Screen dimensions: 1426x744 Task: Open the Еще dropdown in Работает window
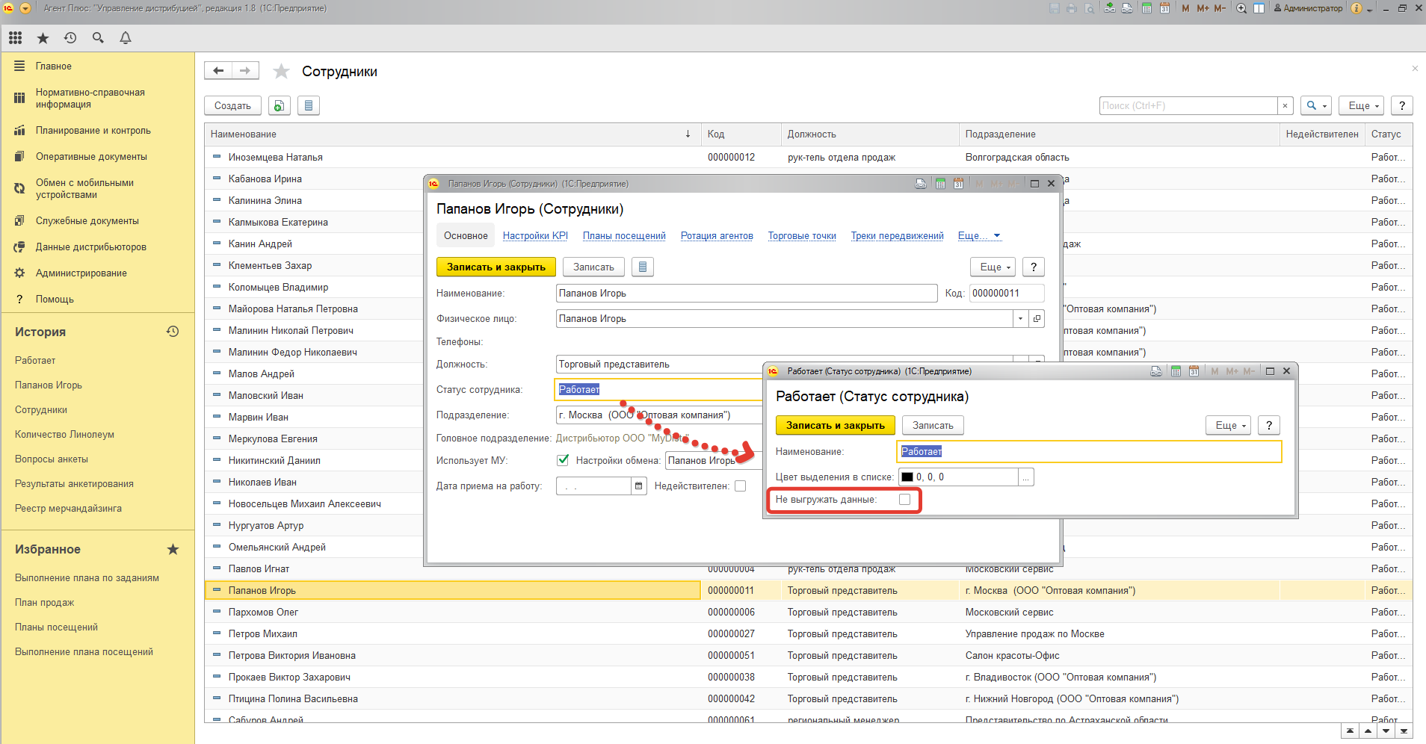click(x=1228, y=425)
